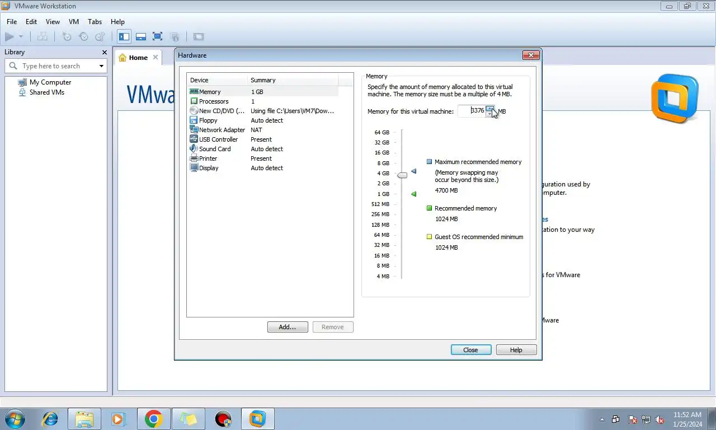Select the Printer device row
The width and height of the screenshot is (716, 430).
(263, 158)
